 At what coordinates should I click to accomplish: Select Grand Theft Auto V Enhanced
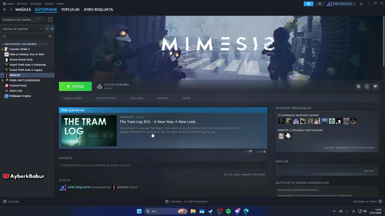(x=27, y=64)
